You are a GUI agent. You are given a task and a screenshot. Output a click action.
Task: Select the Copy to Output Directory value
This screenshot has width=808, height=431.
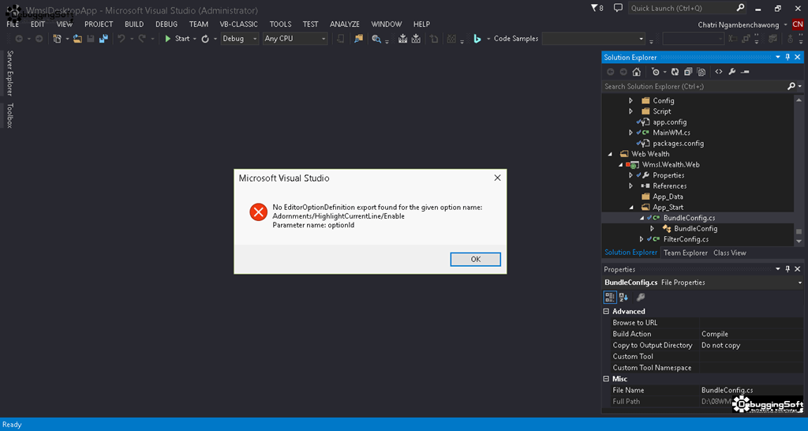coord(750,346)
